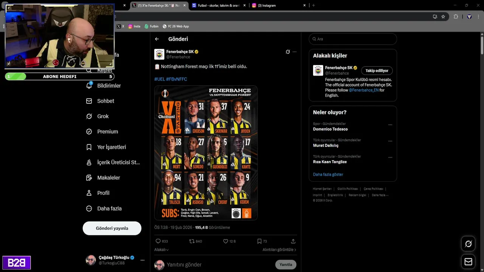Open more options for Domenico Tedesco trend

click(390, 125)
